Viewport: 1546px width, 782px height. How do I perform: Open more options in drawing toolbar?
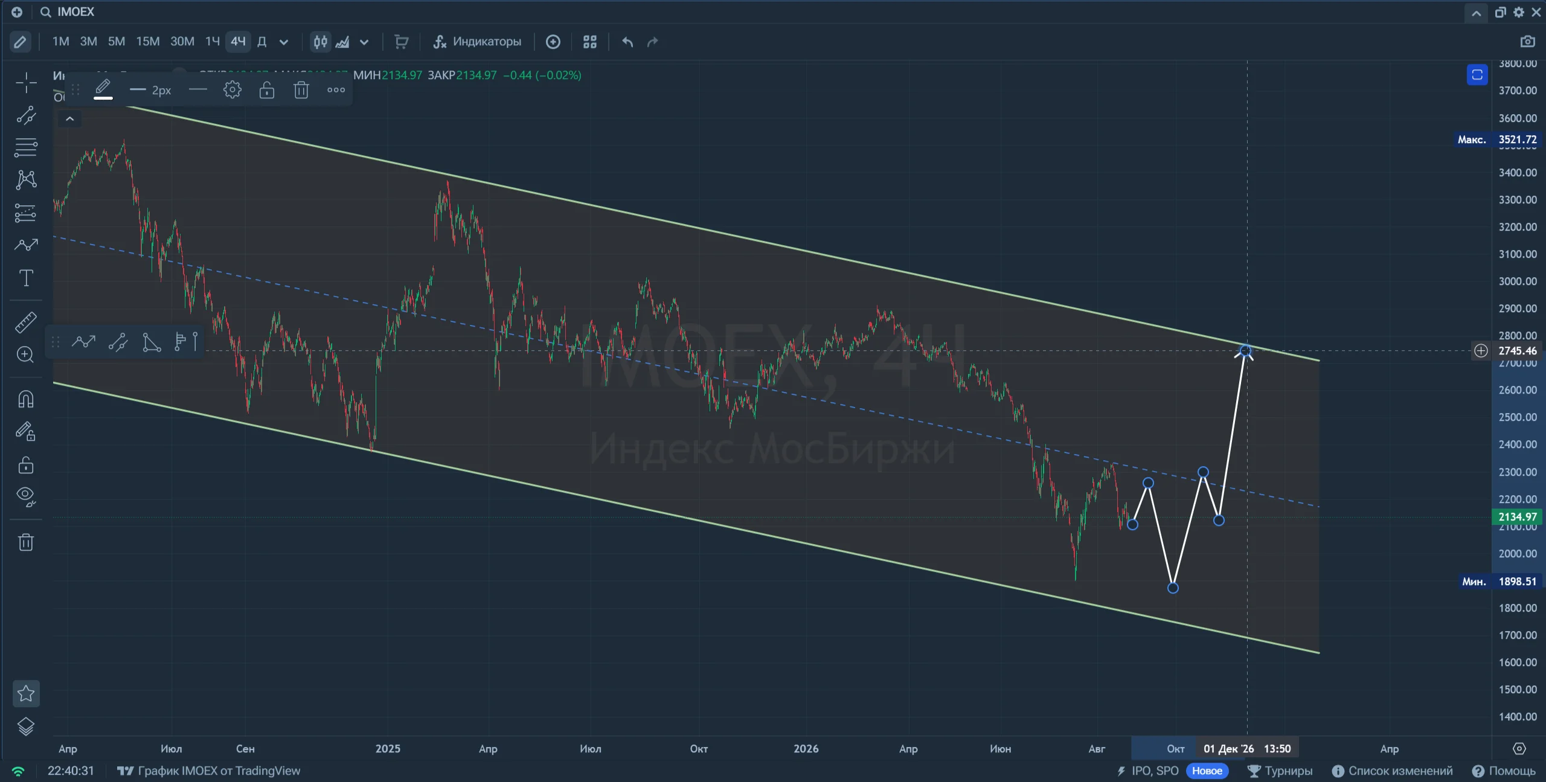(x=336, y=90)
